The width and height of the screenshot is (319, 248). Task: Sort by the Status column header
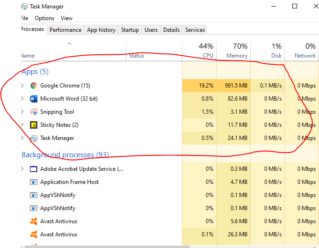154,51
